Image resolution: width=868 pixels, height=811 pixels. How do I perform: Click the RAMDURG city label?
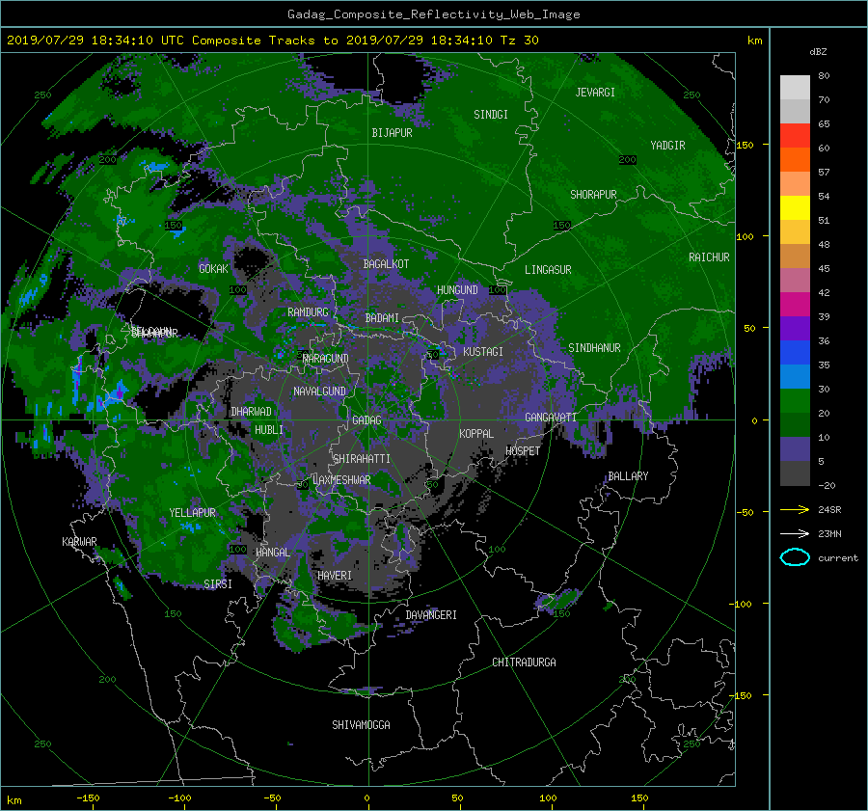pos(308,312)
